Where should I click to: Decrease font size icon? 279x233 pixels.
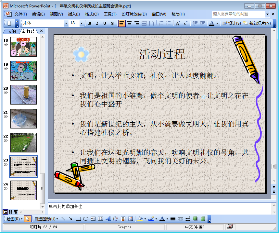pyautogui.click(x=185, y=23)
